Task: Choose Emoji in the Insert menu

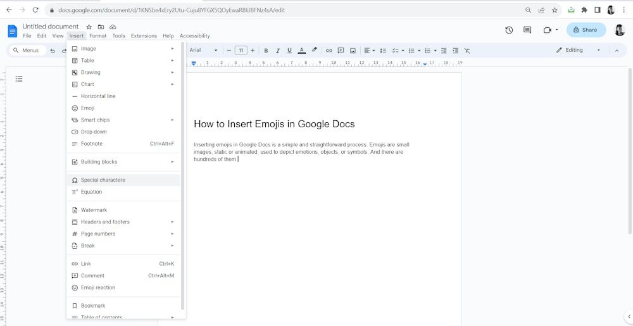Action: tap(87, 108)
